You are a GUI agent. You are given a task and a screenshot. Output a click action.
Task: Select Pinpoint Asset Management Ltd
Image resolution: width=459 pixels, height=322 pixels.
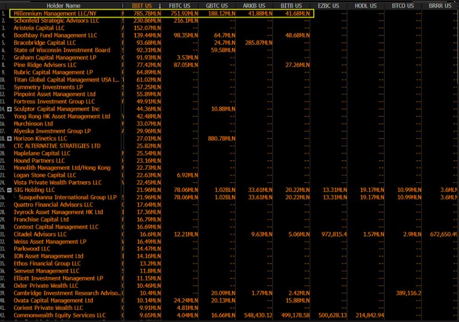[54, 94]
